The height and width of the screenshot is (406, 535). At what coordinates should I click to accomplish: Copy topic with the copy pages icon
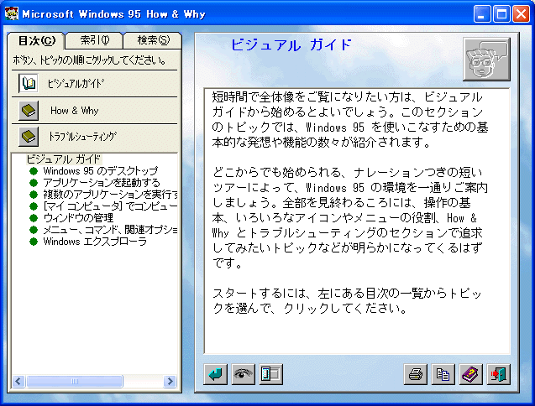pyautogui.click(x=443, y=374)
